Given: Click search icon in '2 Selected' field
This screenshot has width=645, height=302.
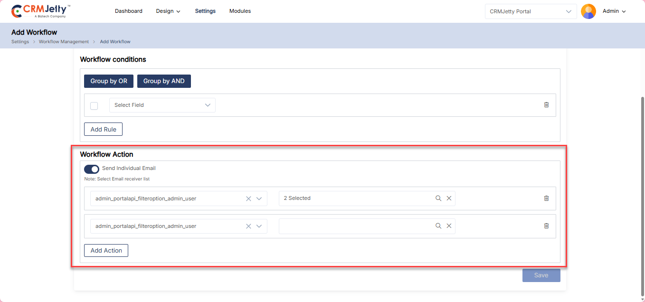Looking at the screenshot, I should pyautogui.click(x=438, y=198).
